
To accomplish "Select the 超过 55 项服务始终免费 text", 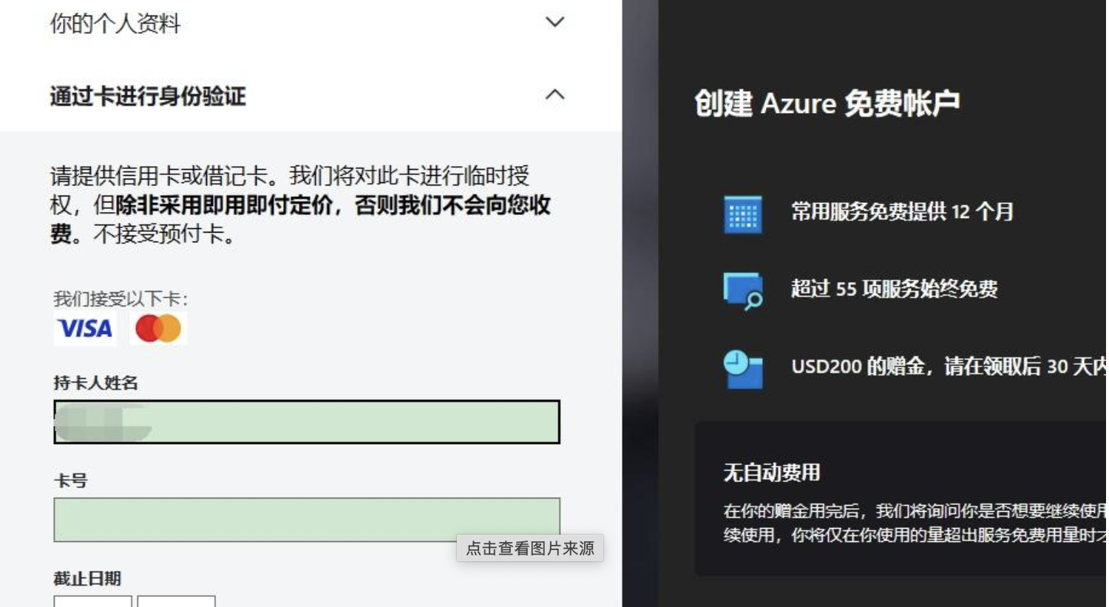I will (895, 289).
